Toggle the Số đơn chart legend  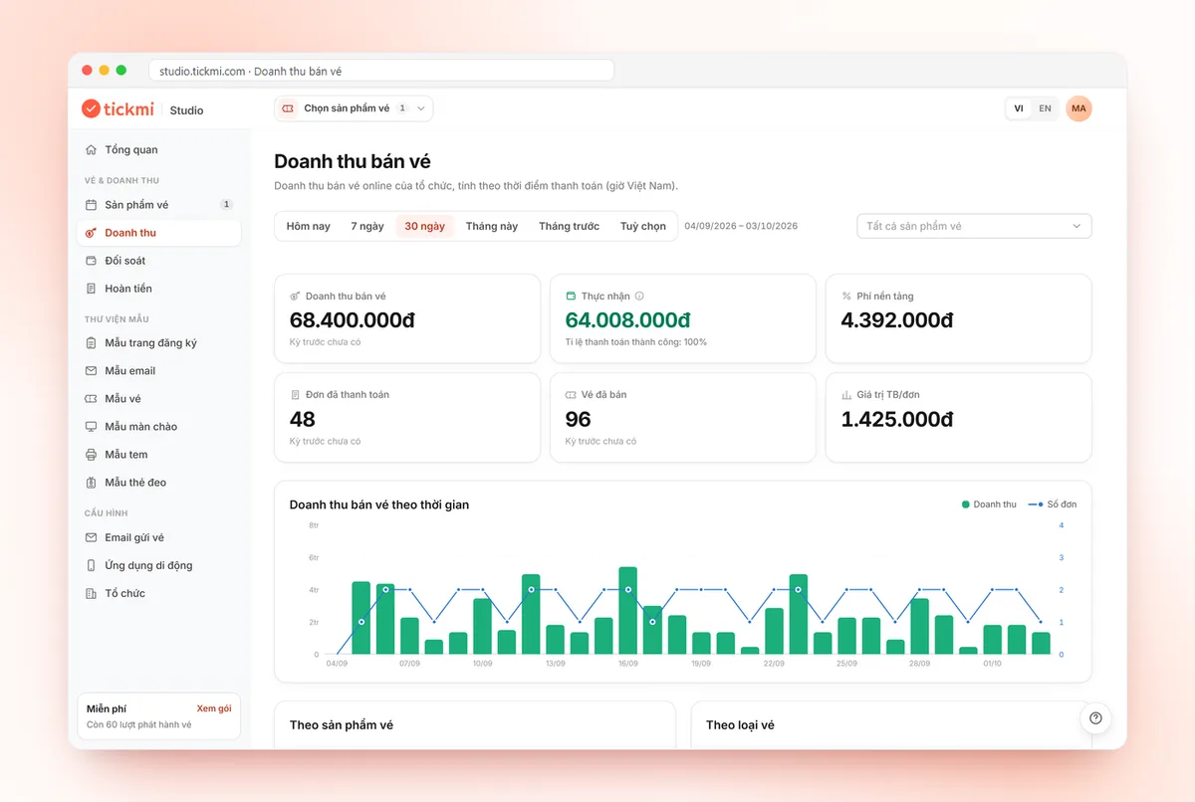coord(1052,504)
